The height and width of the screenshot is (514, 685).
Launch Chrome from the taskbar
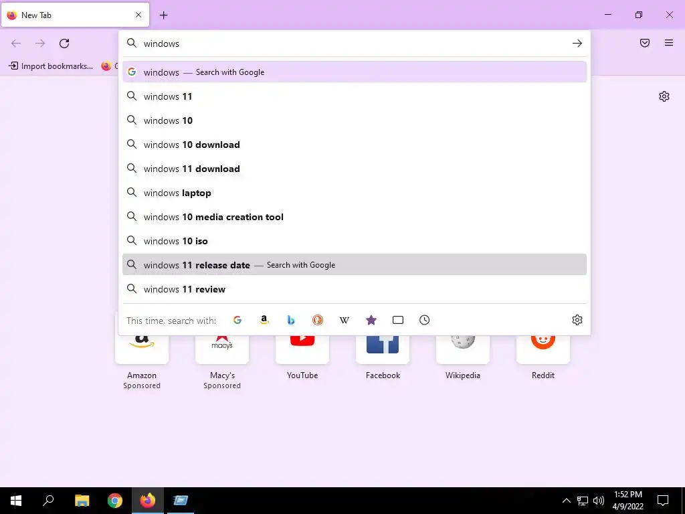tap(115, 501)
